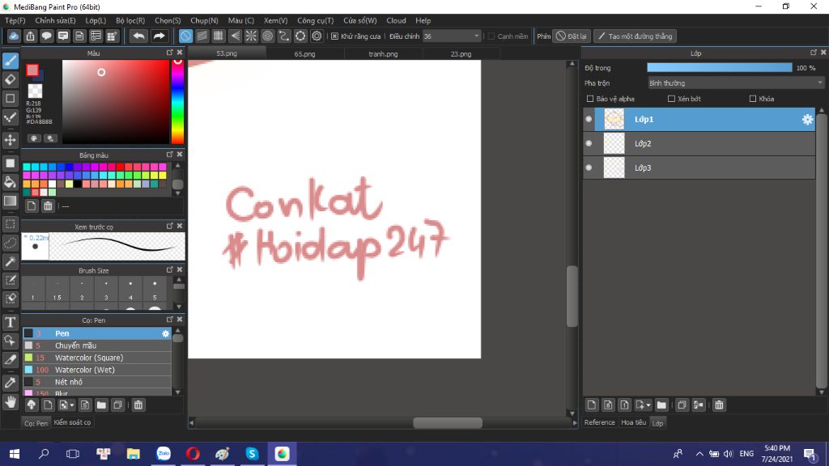
Task: Switch to the tranh.png tab
Action: coord(383,54)
